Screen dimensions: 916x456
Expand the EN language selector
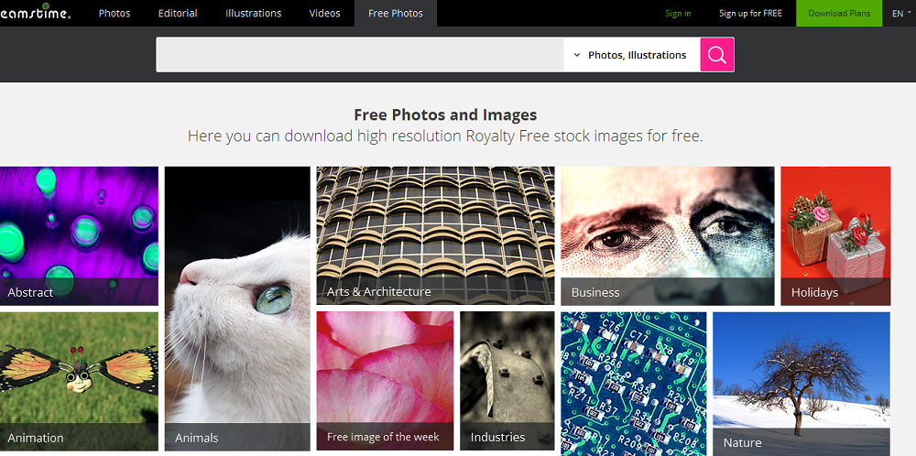901,14
